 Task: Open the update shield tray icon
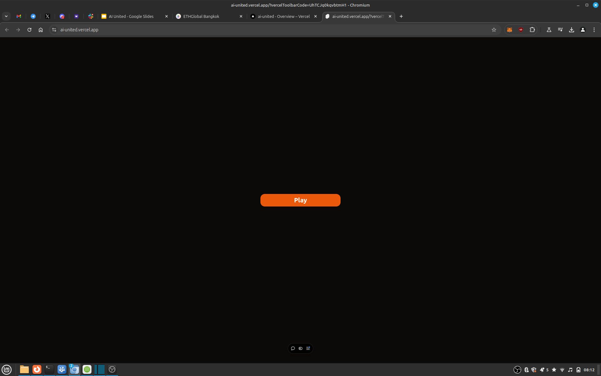click(534, 370)
